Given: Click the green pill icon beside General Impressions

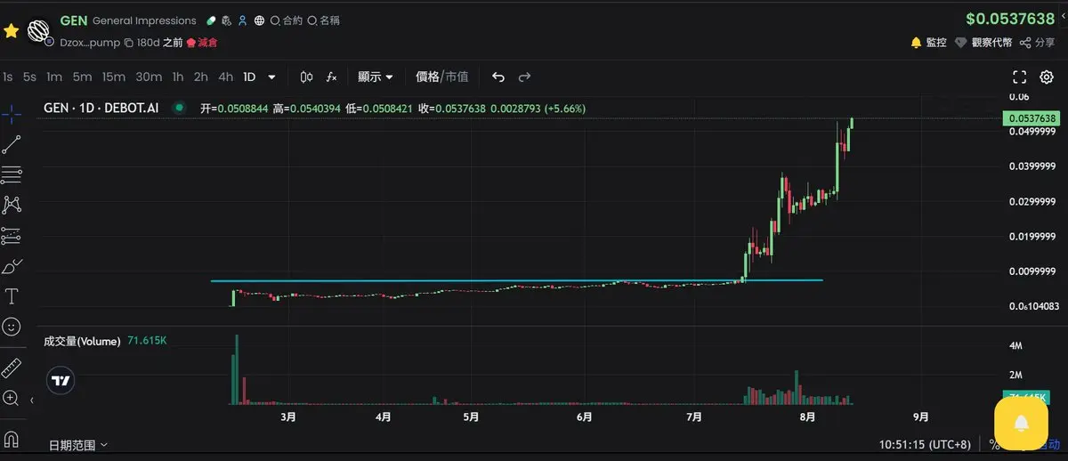Looking at the screenshot, I should point(210,20).
